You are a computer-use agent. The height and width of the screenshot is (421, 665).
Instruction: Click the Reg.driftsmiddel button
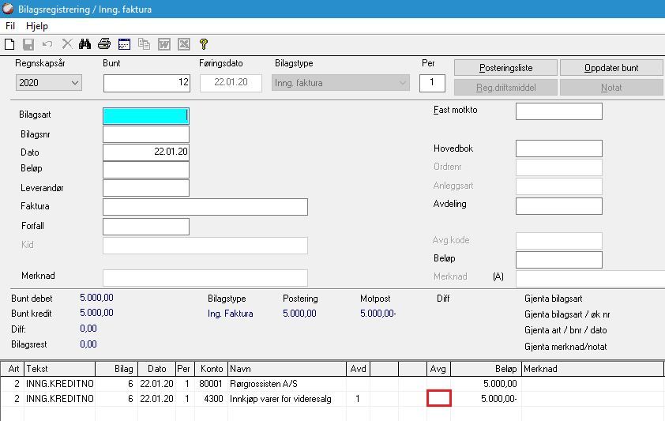click(x=505, y=88)
